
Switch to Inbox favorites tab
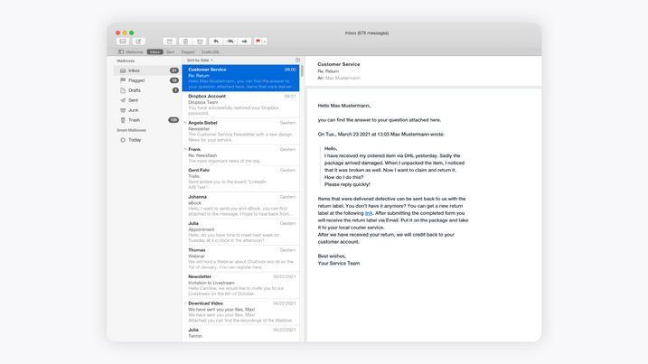[x=155, y=52]
